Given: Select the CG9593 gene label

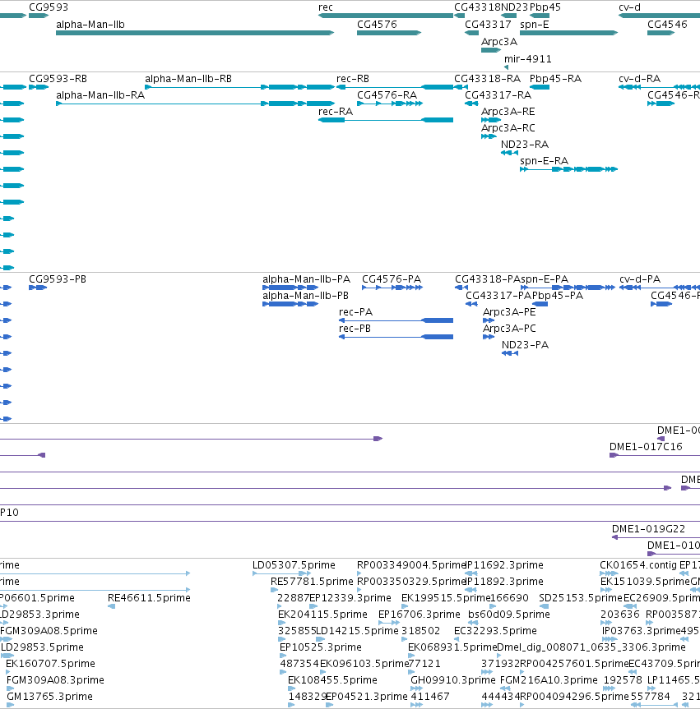Looking at the screenshot, I should coord(49,7).
